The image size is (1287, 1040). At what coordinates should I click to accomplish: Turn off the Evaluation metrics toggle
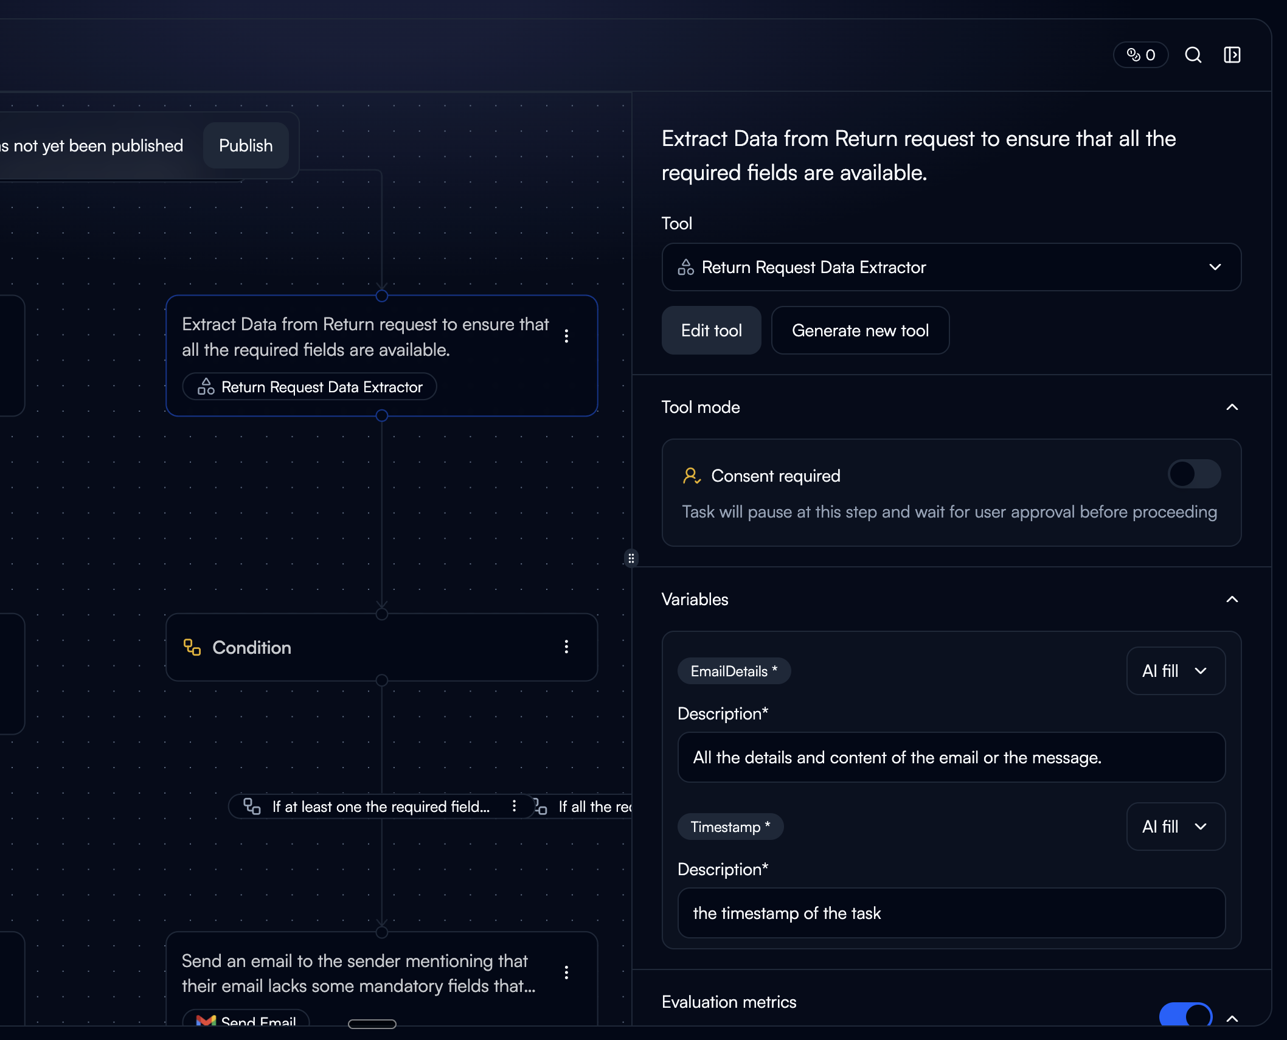pos(1185,1014)
